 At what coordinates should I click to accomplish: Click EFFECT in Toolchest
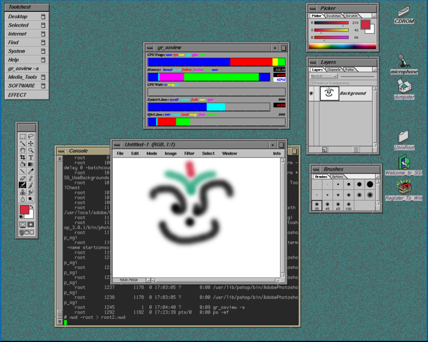click(x=27, y=95)
